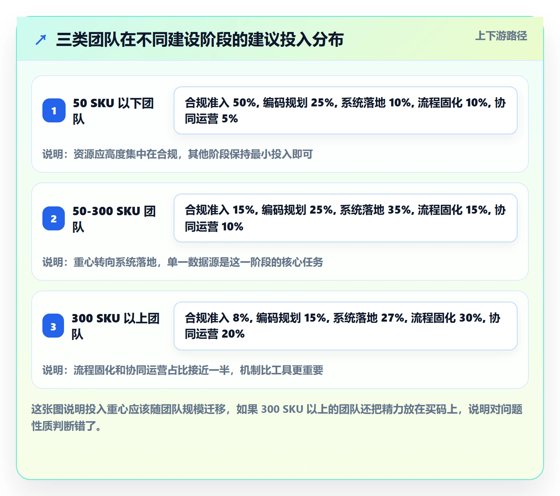The height and width of the screenshot is (496, 560).
Task: Click the box starting 合规准入 50%
Action: [x=346, y=110]
